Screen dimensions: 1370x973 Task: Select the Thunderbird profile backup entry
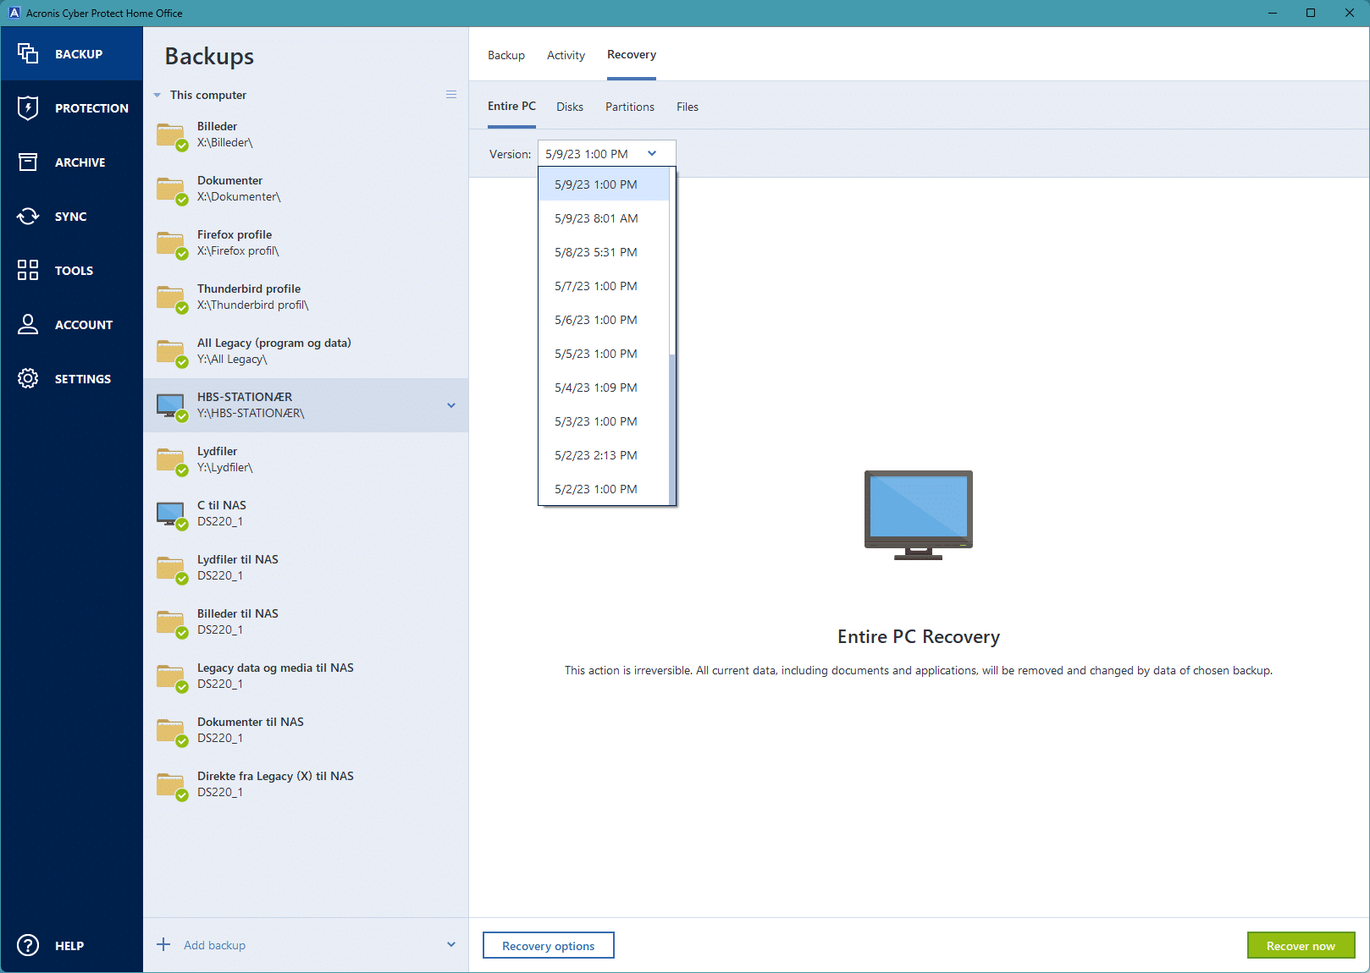coord(306,297)
